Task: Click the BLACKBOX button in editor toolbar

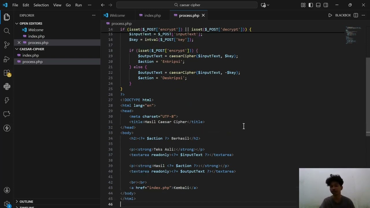Action: 343,15
